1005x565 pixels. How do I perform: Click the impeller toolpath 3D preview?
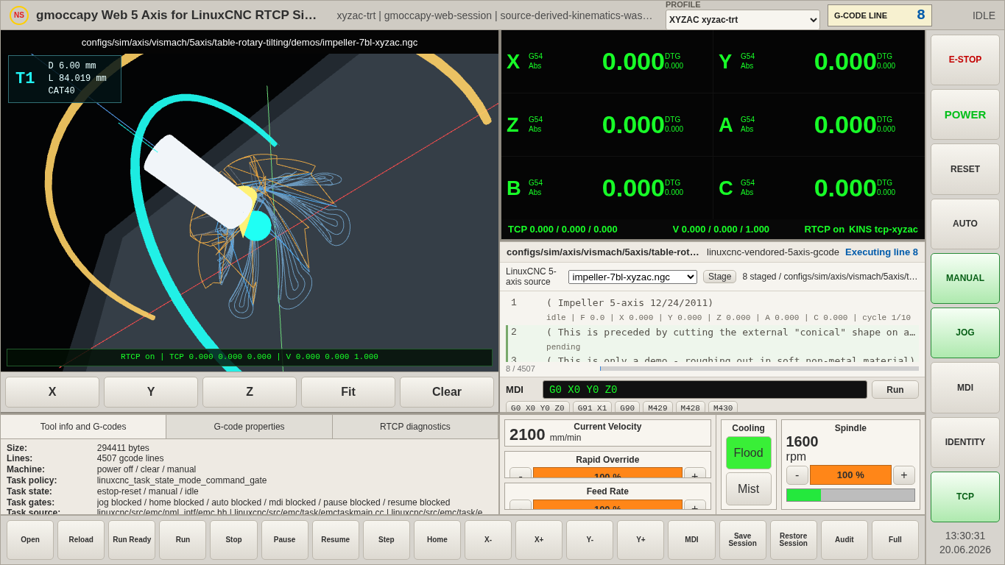tap(250, 213)
